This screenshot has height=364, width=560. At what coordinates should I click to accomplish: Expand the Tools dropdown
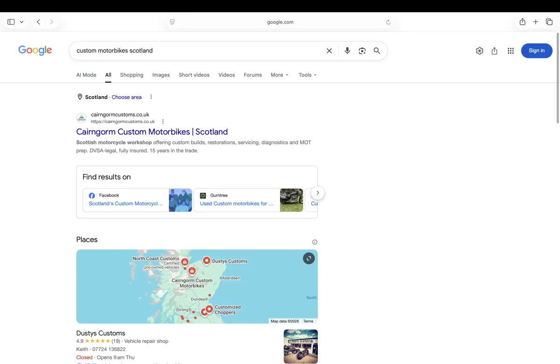point(308,75)
